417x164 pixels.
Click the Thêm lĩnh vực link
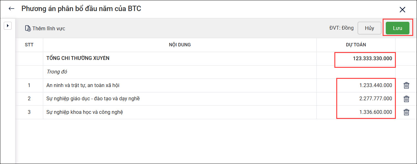tap(49, 28)
